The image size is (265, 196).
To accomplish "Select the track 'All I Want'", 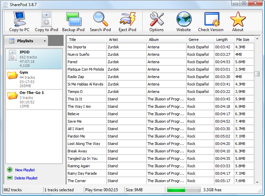I will [x=160, y=129].
